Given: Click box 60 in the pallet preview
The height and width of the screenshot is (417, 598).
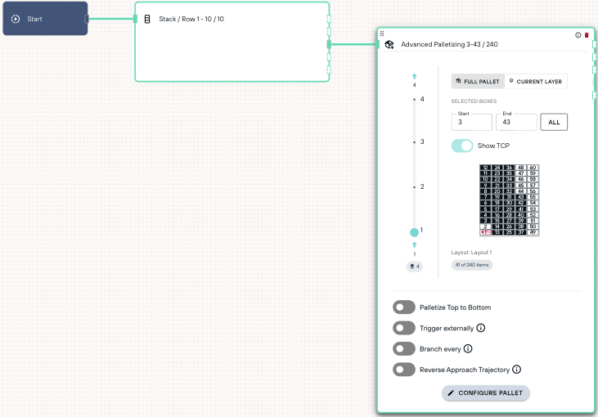Looking at the screenshot, I should pos(533,168).
